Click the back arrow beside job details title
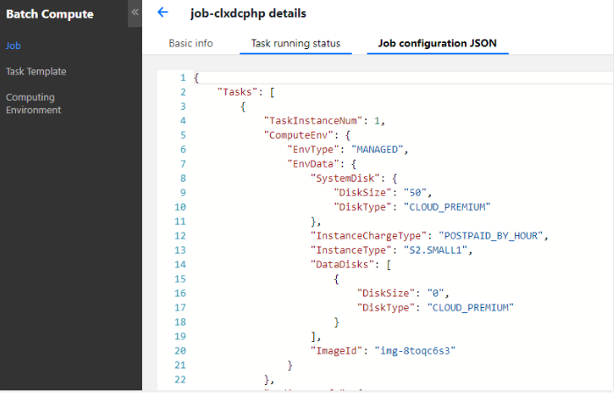The image size is (614, 393). [x=162, y=12]
